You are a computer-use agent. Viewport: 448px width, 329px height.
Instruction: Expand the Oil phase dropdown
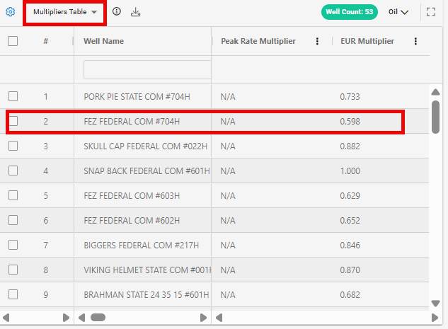click(399, 12)
